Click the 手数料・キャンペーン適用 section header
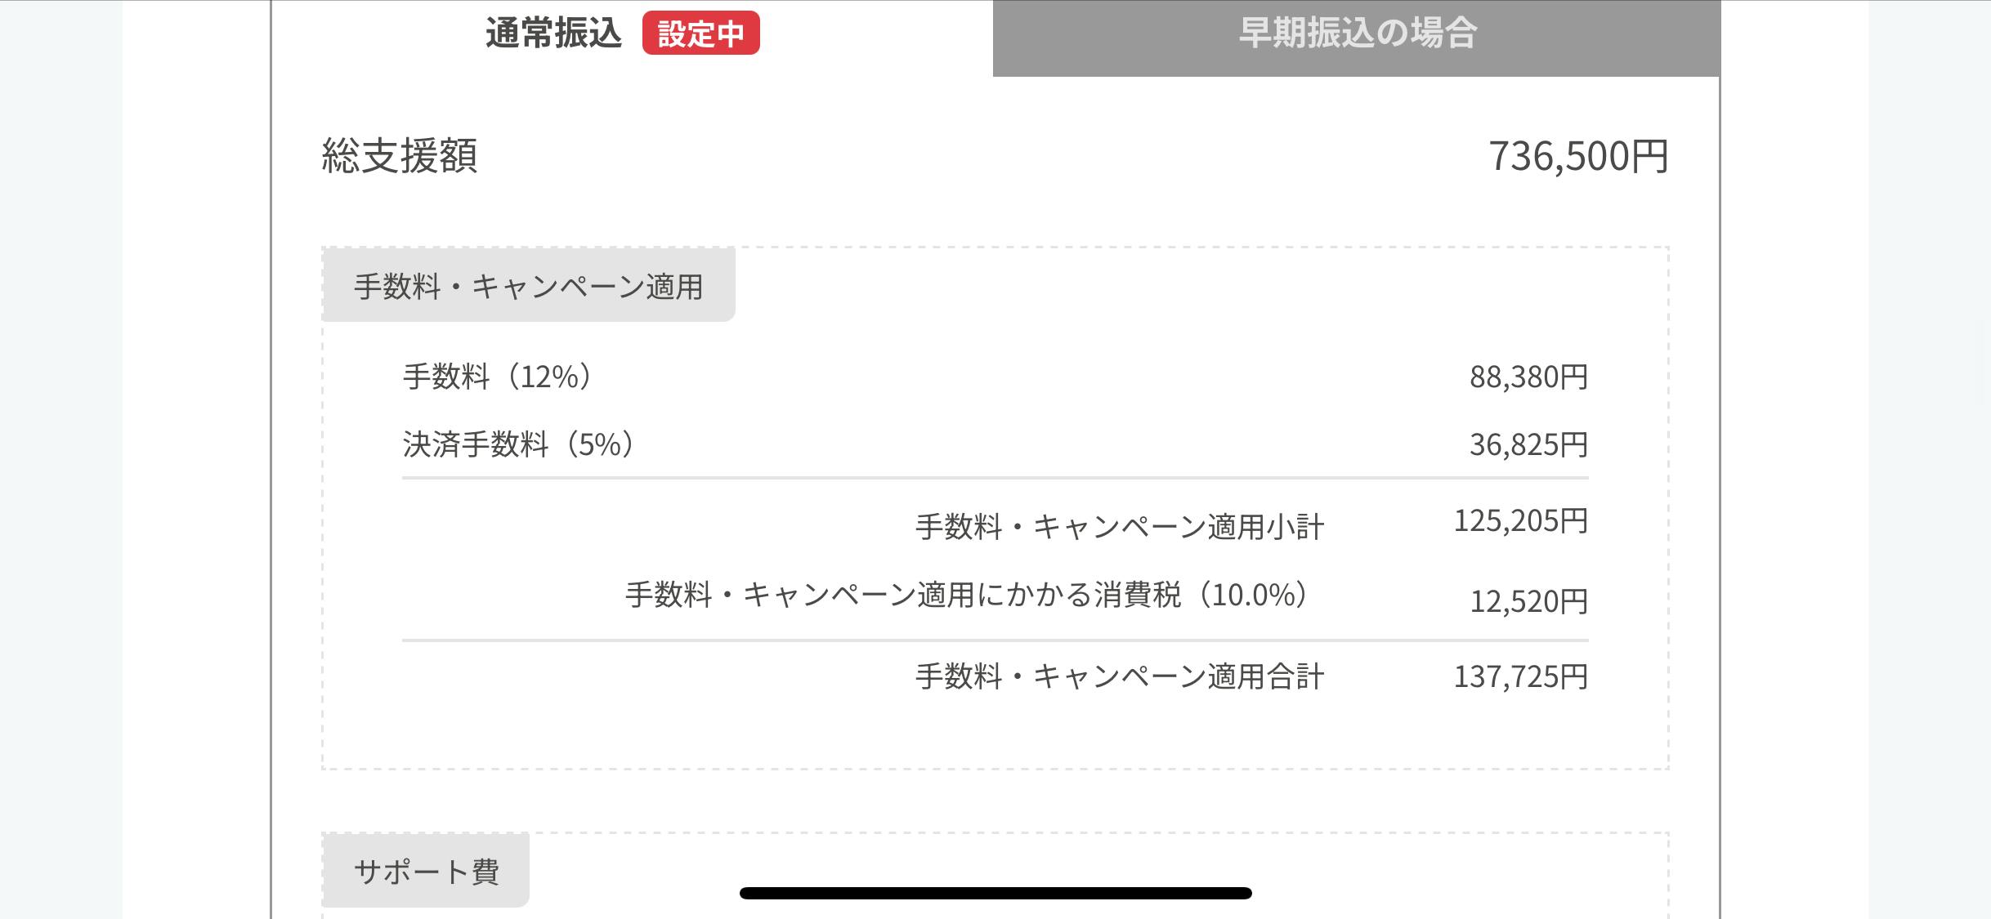The image size is (1991, 919). click(528, 286)
